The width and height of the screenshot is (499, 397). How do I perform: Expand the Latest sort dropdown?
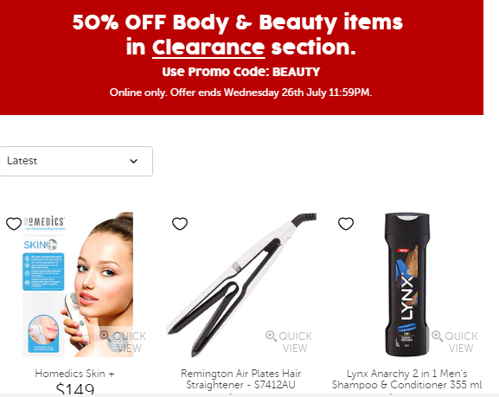click(76, 161)
